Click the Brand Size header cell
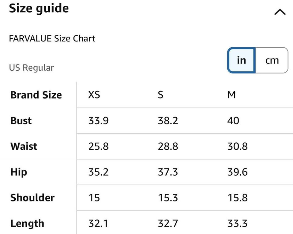 tap(36, 95)
